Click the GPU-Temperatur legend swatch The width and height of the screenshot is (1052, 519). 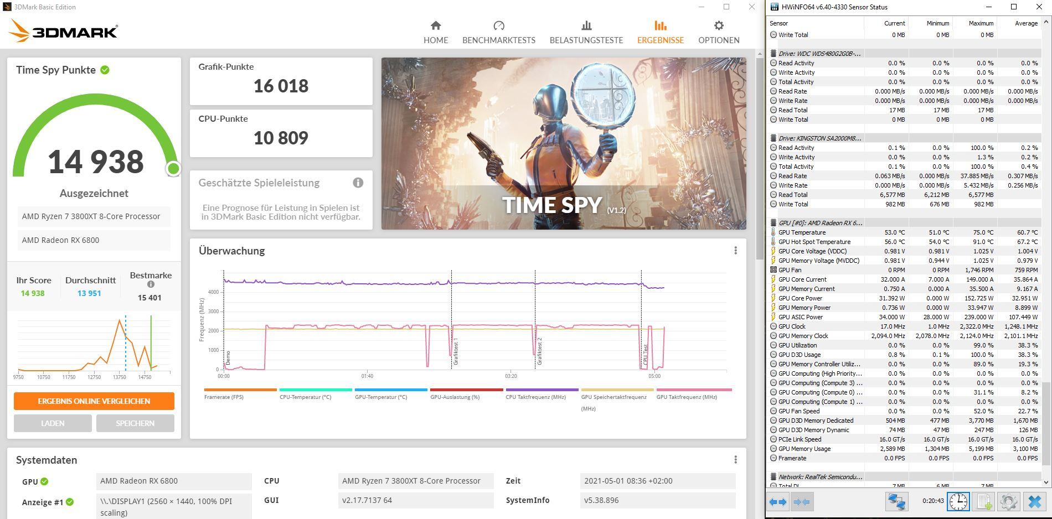[391, 390]
